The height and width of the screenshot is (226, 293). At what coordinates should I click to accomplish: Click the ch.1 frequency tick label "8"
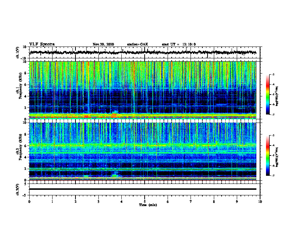click(x=26, y=73)
